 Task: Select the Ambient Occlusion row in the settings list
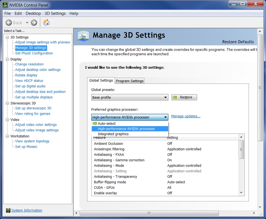108,144
